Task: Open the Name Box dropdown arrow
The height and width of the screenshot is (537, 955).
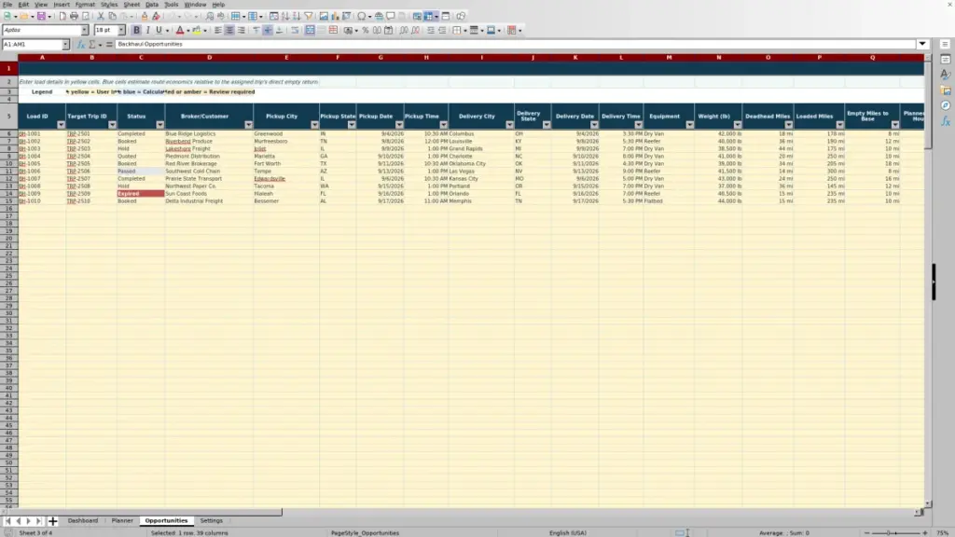Action: (65, 45)
